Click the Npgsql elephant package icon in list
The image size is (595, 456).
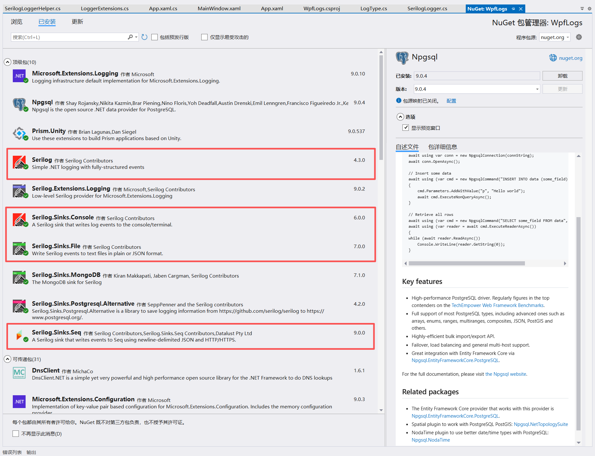[x=19, y=104]
